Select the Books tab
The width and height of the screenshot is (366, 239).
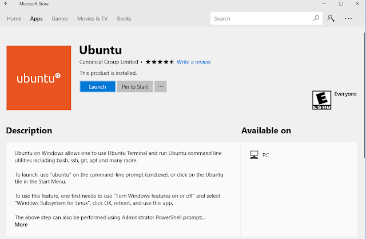point(124,18)
